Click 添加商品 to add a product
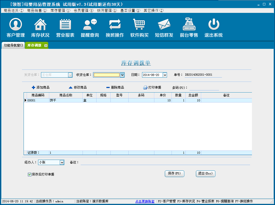Viewport: 275px width, 205px height. (41, 87)
